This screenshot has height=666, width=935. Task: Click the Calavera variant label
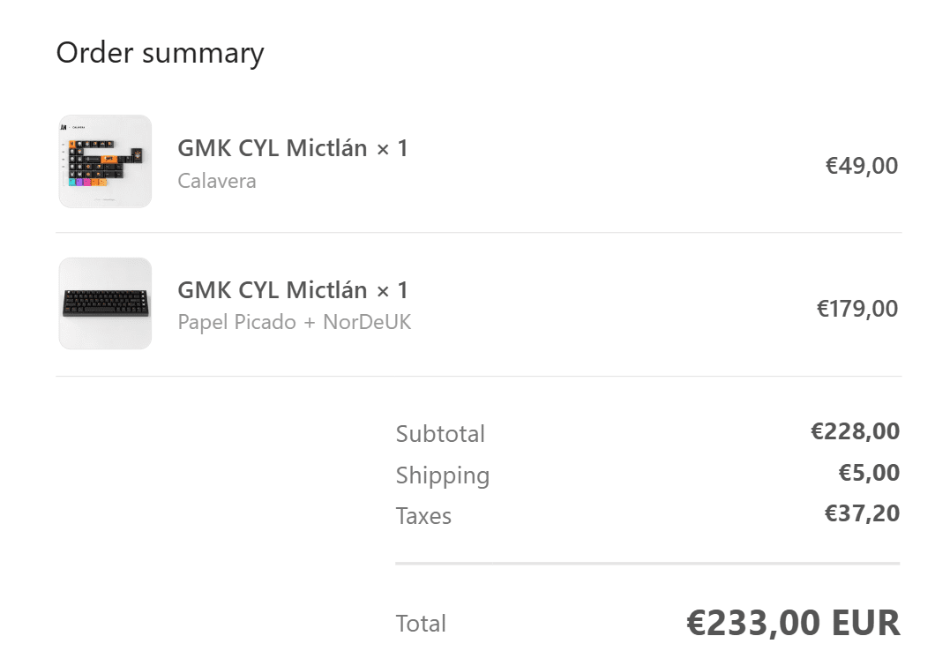pyautogui.click(x=216, y=181)
